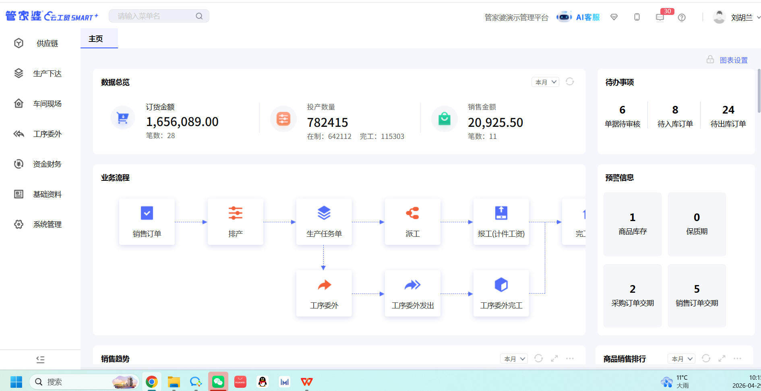Open 商品销售排行 本月 dropdown
Screen dimensions: 761x391
point(682,358)
